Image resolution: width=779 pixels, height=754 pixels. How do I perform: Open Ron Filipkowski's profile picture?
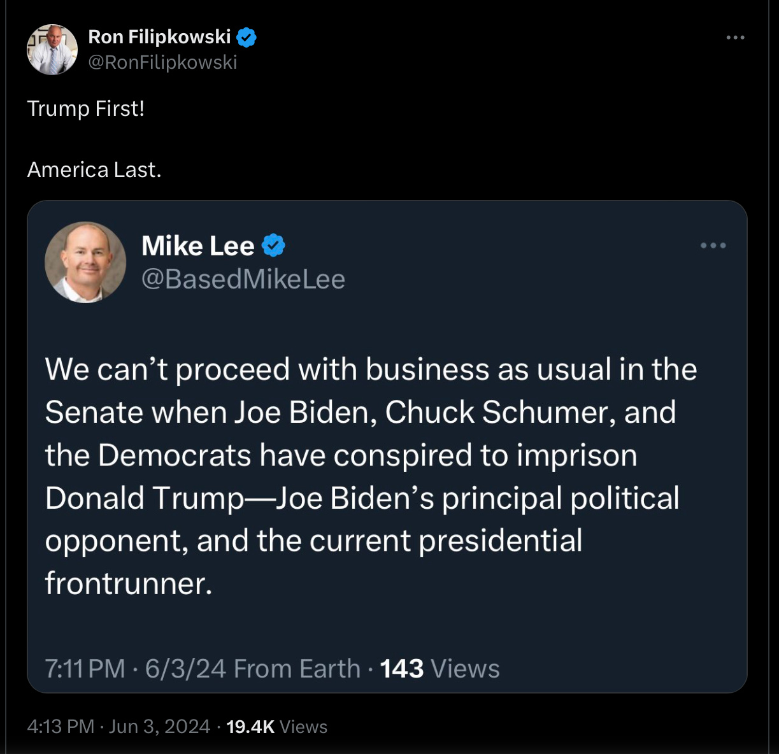point(52,50)
